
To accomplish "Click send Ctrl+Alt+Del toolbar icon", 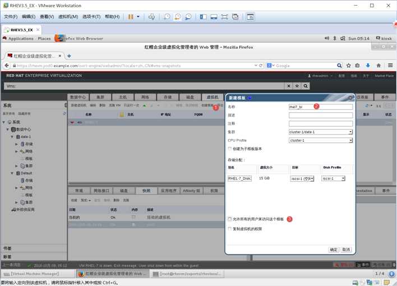I will click(151, 17).
